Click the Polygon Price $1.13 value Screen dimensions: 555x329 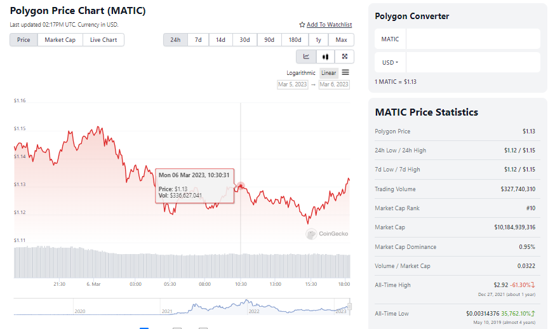(x=529, y=131)
